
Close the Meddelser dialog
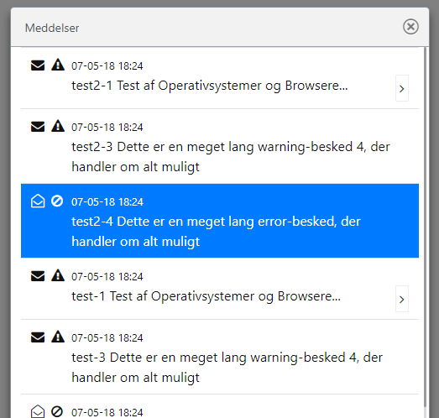point(410,27)
